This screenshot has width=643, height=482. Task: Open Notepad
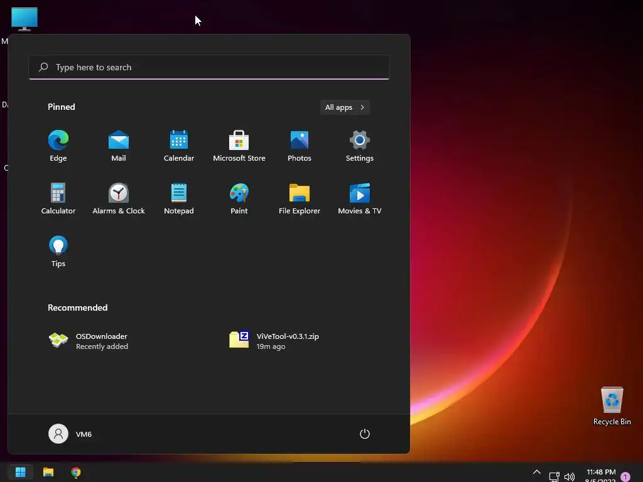179,198
